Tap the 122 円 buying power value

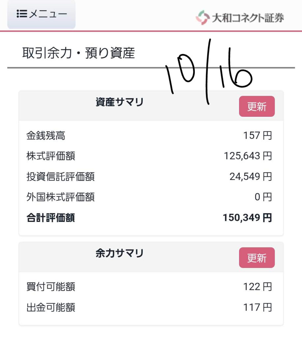click(x=257, y=287)
